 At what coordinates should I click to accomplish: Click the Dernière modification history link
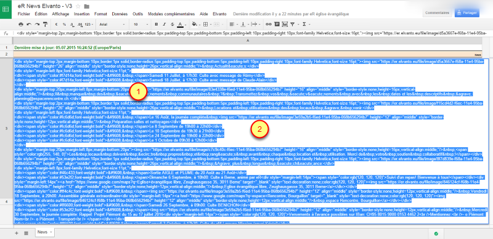[291, 14]
